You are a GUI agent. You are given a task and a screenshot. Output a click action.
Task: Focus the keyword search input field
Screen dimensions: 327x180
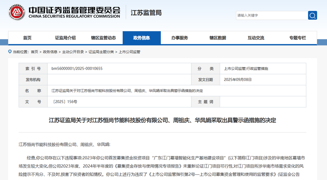272,16
